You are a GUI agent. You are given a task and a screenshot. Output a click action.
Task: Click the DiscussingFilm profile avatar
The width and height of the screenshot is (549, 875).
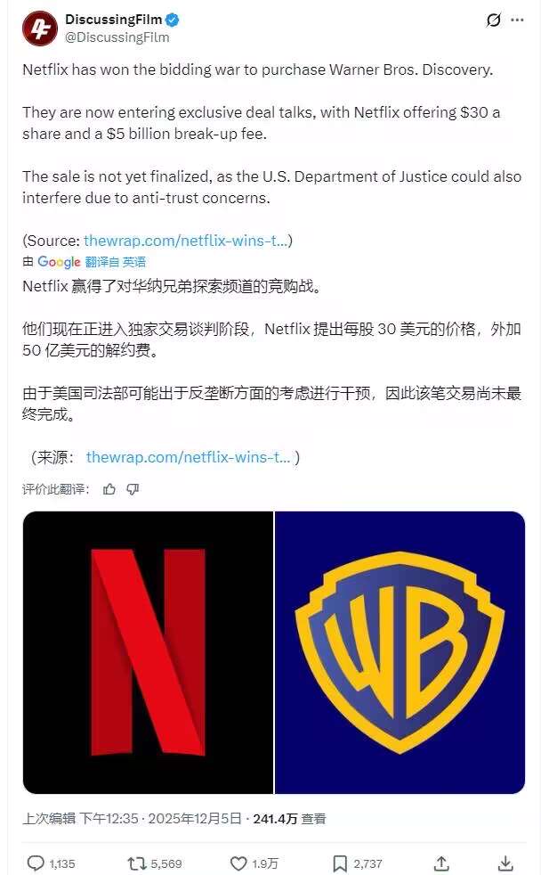tap(39, 29)
